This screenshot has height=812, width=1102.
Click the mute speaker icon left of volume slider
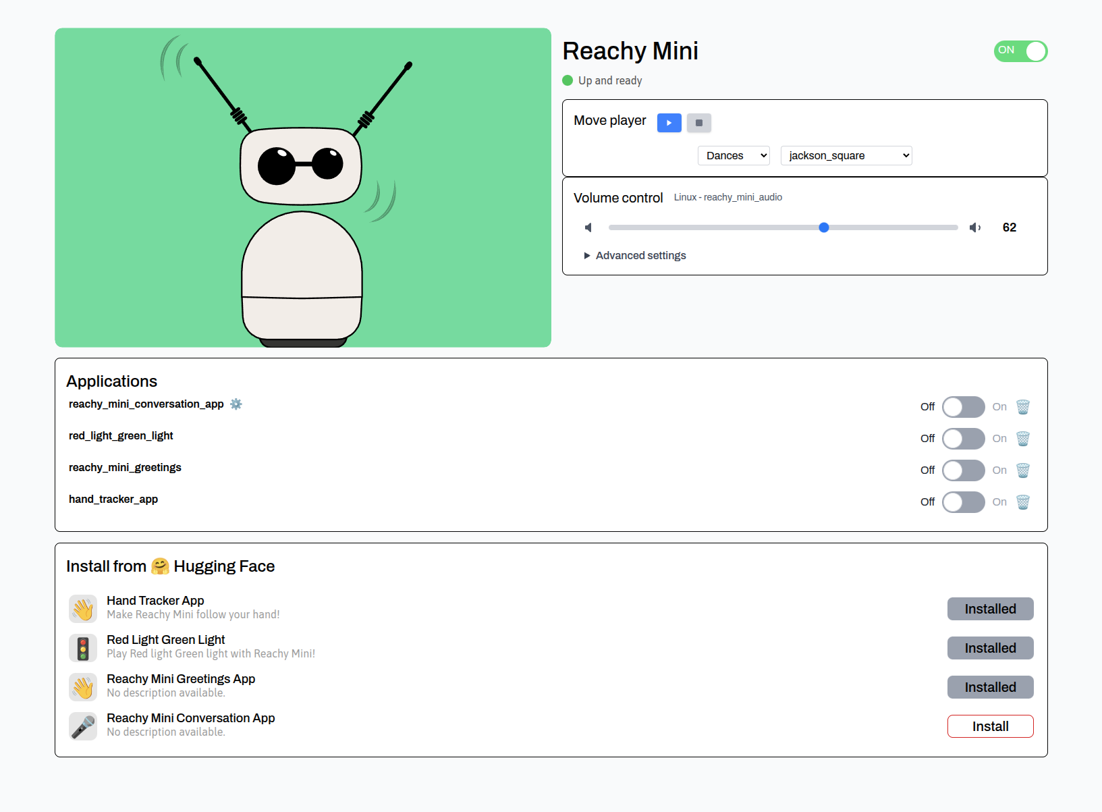588,227
